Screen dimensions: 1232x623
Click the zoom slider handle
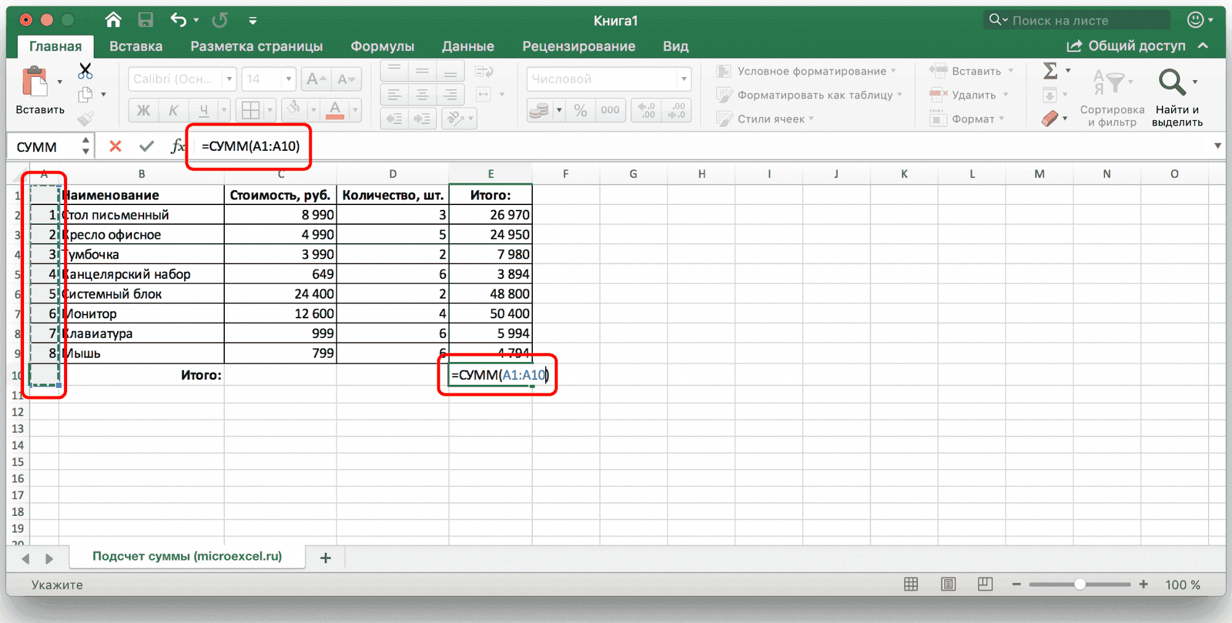pyautogui.click(x=1080, y=584)
